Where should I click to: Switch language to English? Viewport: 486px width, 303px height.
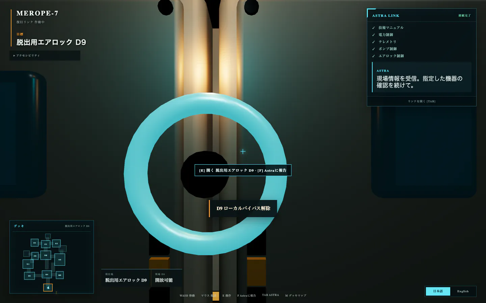pos(463,291)
